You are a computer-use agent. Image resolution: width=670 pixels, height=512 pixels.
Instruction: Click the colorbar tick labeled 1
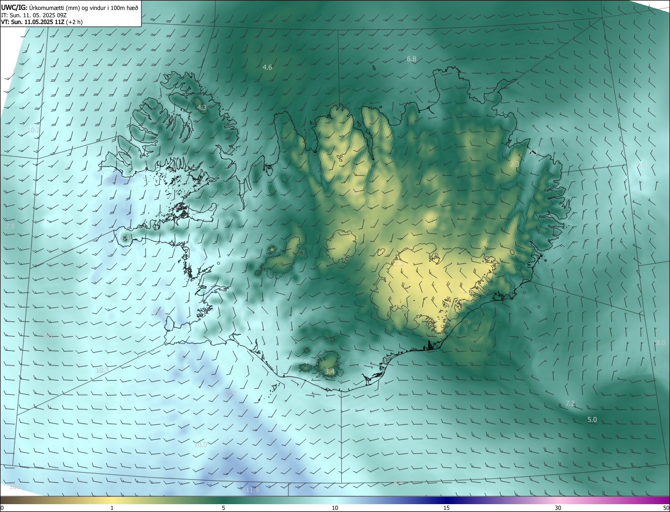click(x=112, y=508)
